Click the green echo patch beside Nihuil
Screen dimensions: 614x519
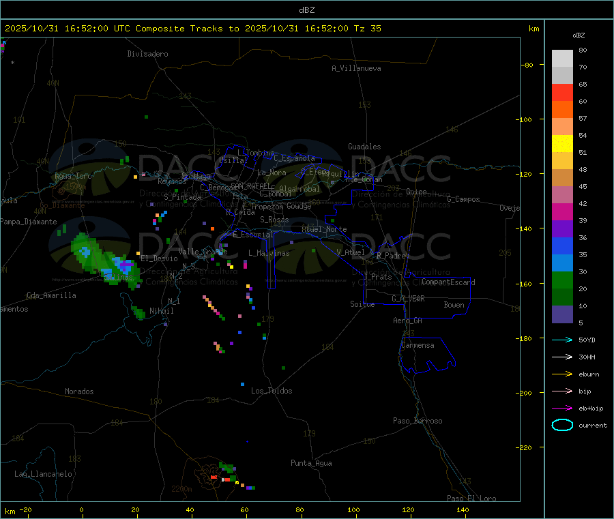point(138,312)
